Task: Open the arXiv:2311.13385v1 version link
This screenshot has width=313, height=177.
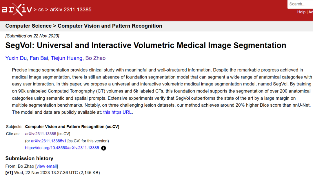Action: pyautogui.click(x=48, y=141)
